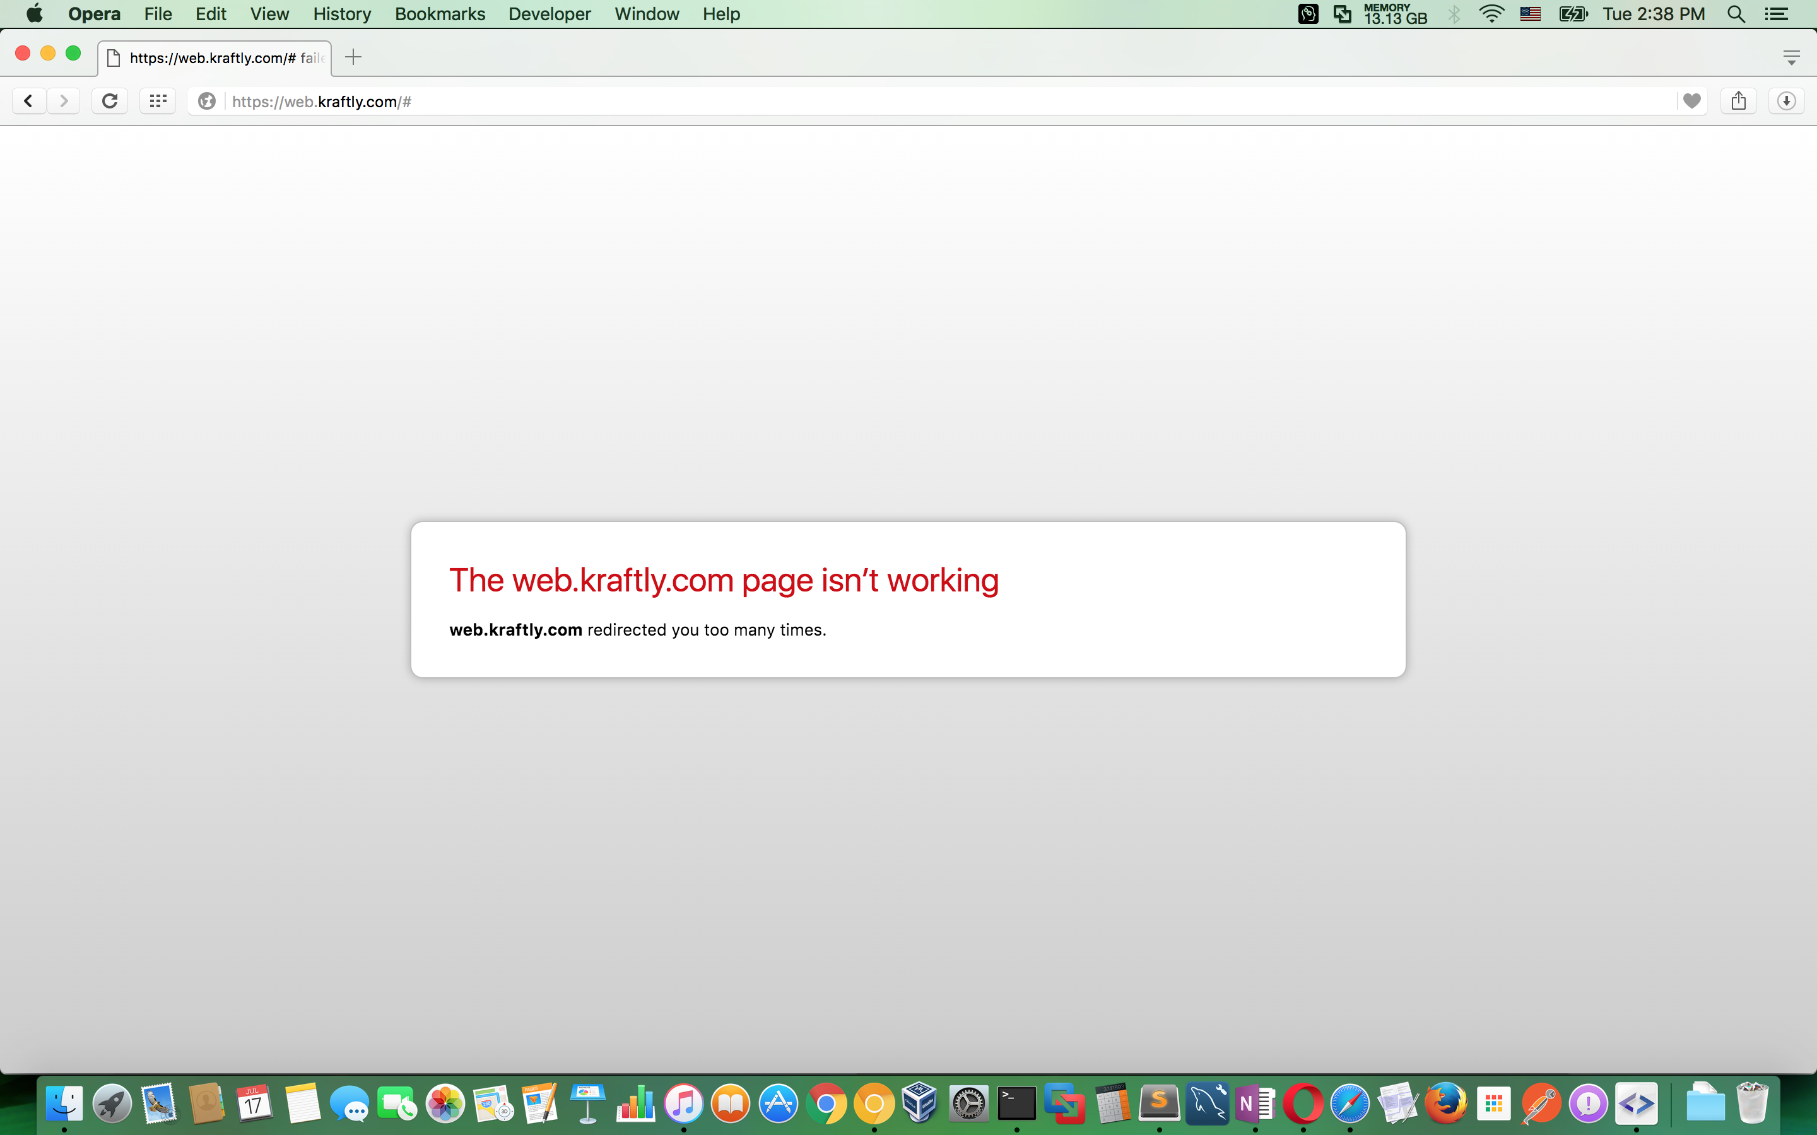The image size is (1817, 1135).
Task: Open Opera from the Dock
Action: coord(1303,1104)
